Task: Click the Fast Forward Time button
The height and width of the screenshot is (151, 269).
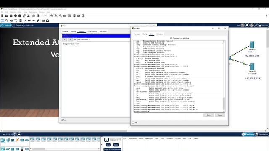Action: tap(19, 134)
